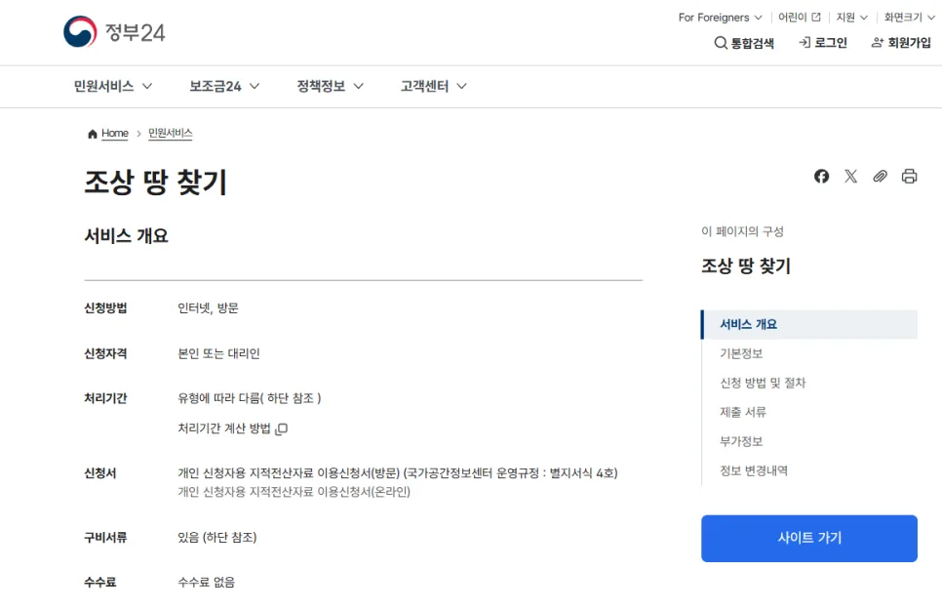Share page on X icon
The height and width of the screenshot is (611, 942).
point(850,177)
